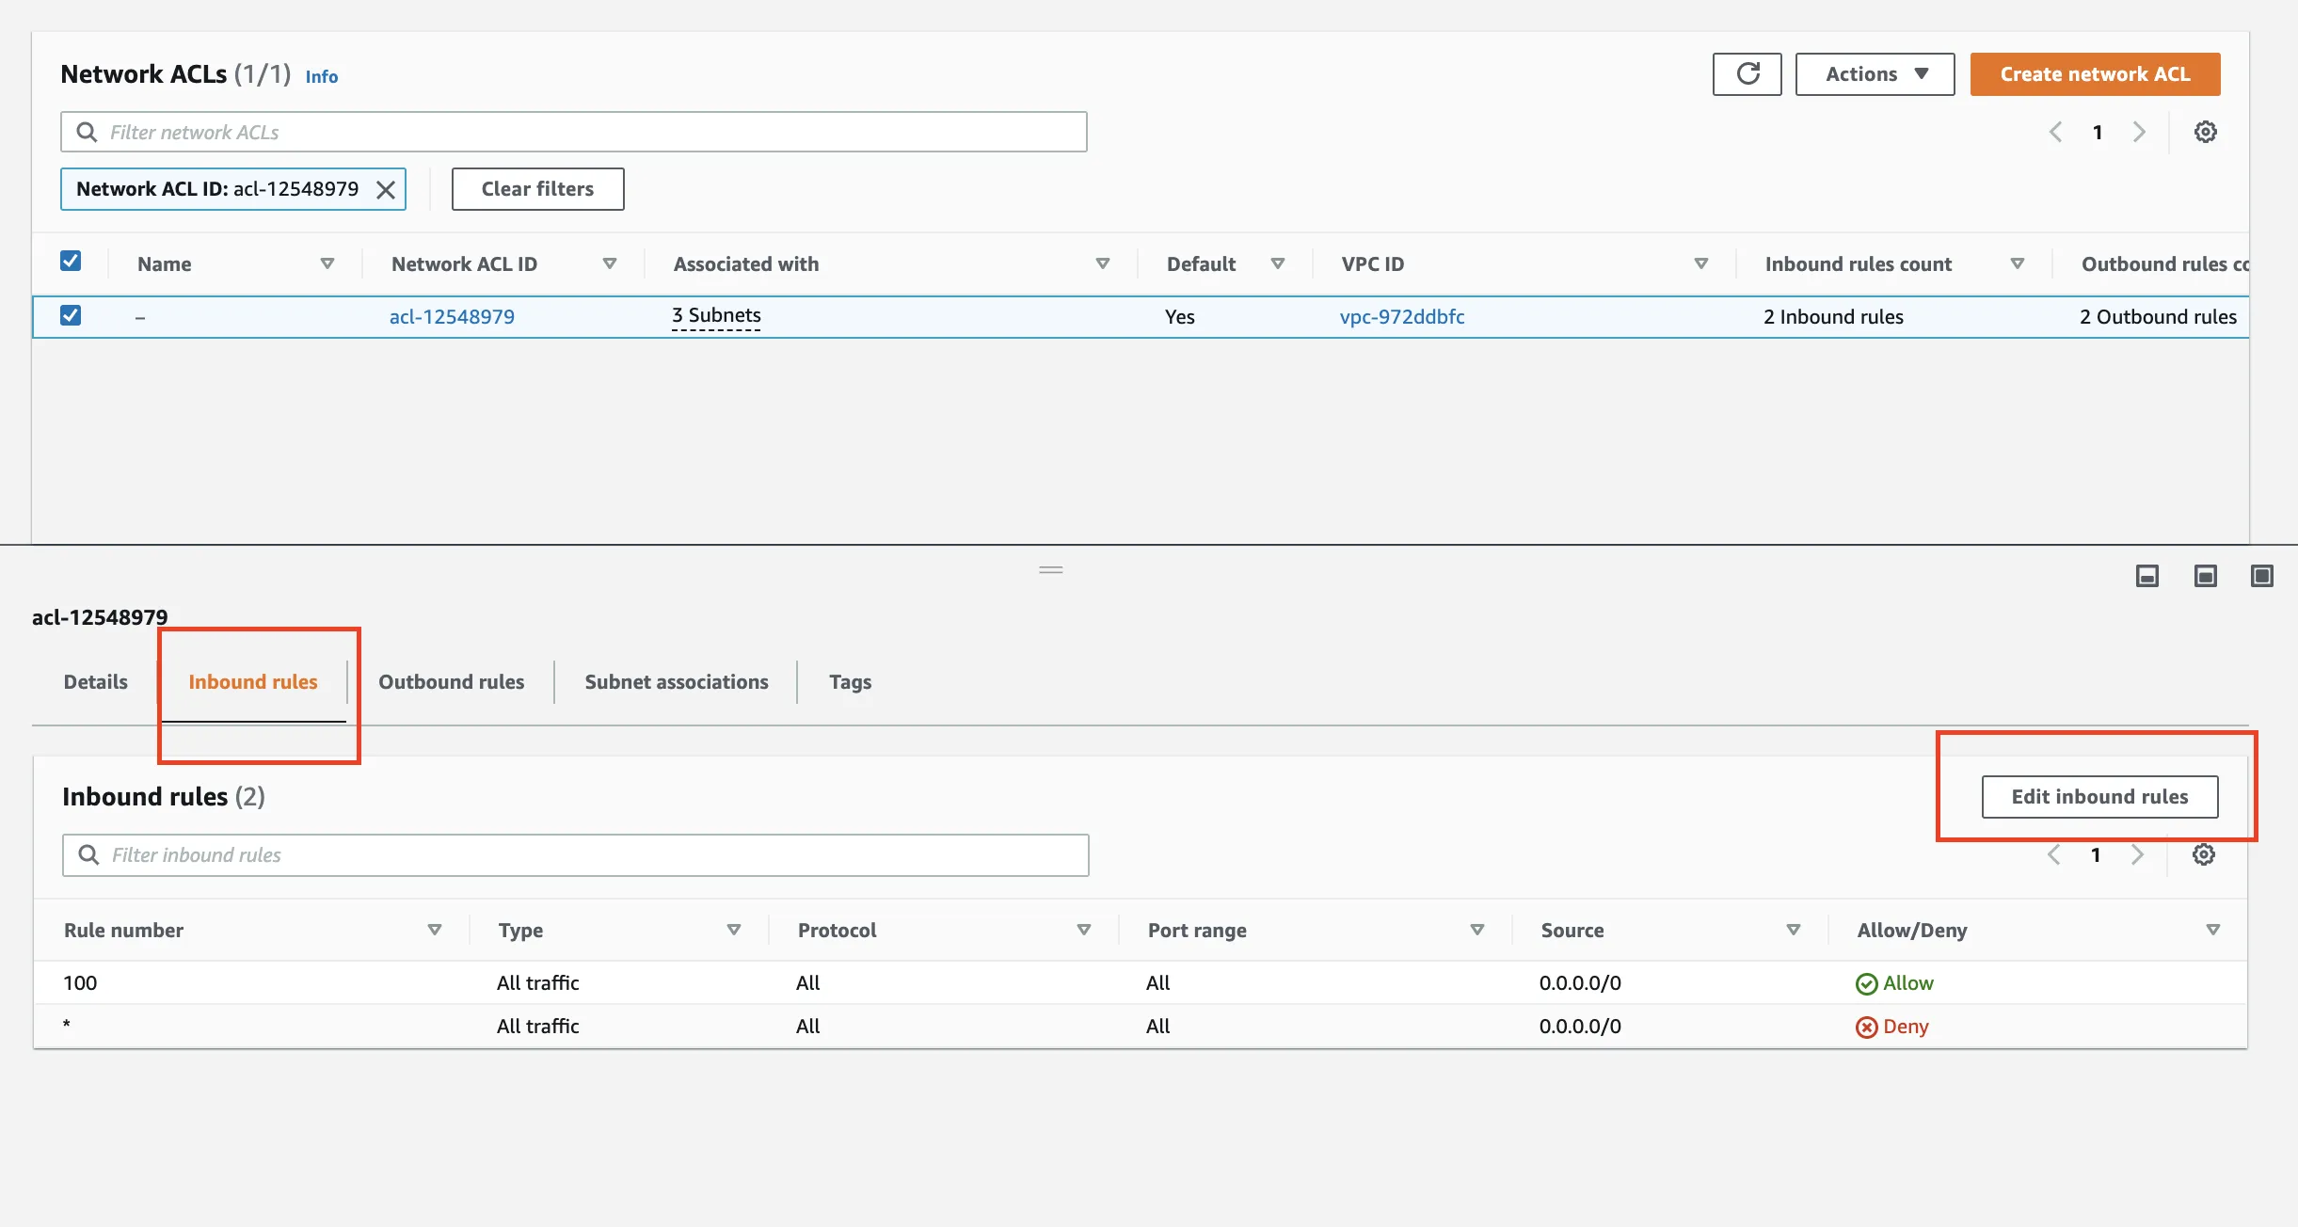
Task: Uncheck the acl-12548979 row checkbox
Action: tap(71, 315)
